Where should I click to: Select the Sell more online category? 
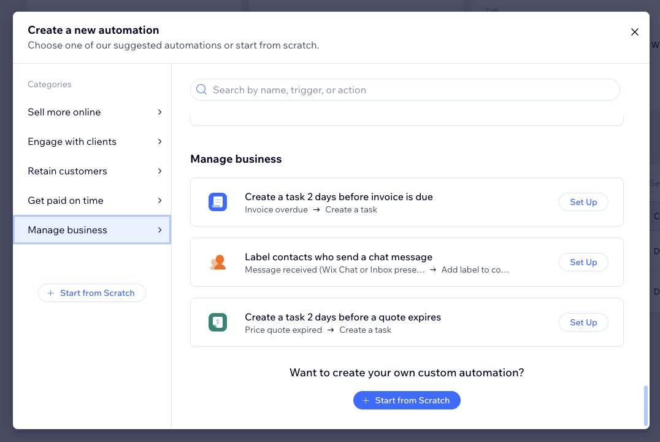click(64, 112)
